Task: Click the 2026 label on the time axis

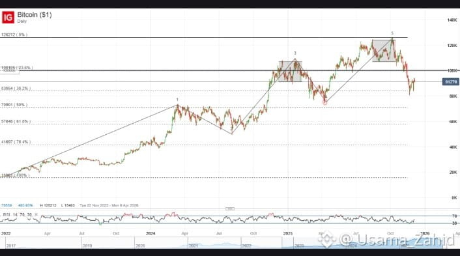Action: click(x=425, y=233)
